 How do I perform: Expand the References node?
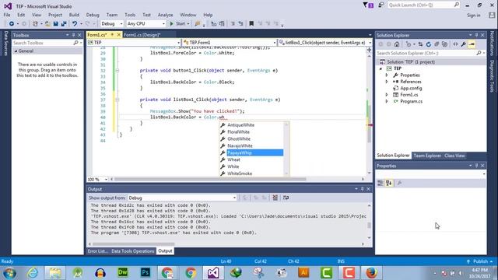click(x=387, y=82)
